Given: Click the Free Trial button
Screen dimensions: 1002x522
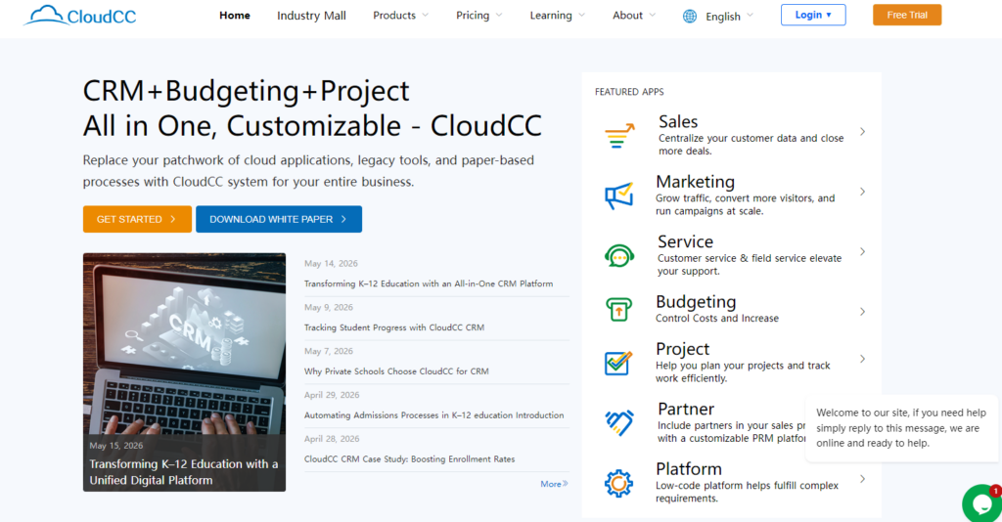Looking at the screenshot, I should tap(907, 15).
